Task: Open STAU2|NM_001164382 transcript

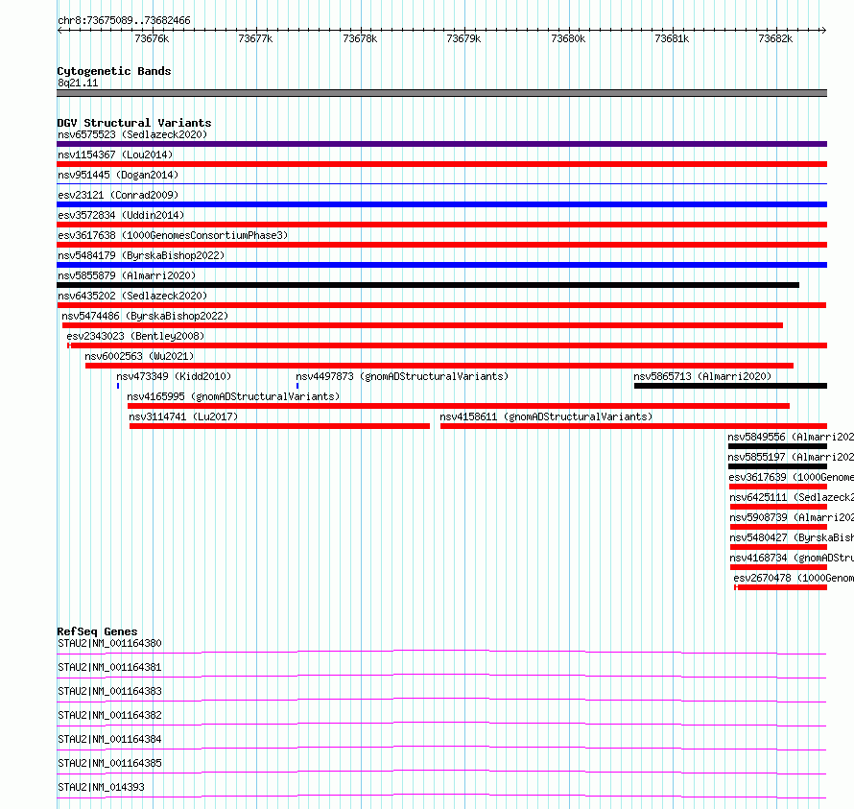Action: click(x=109, y=715)
